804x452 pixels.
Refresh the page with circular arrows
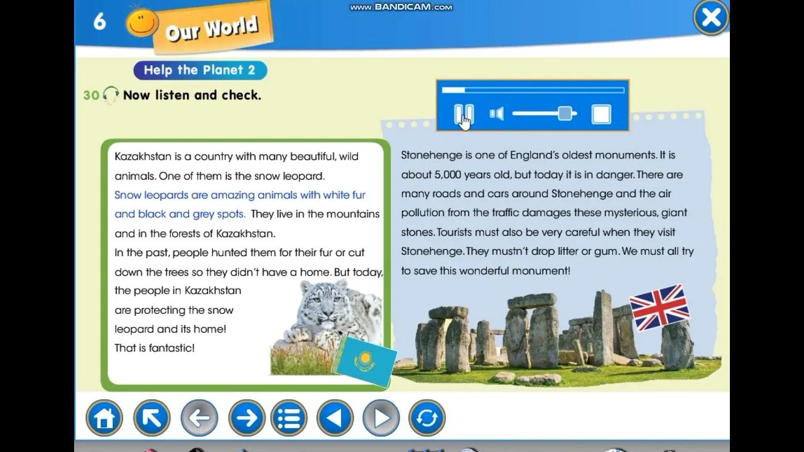tap(427, 417)
